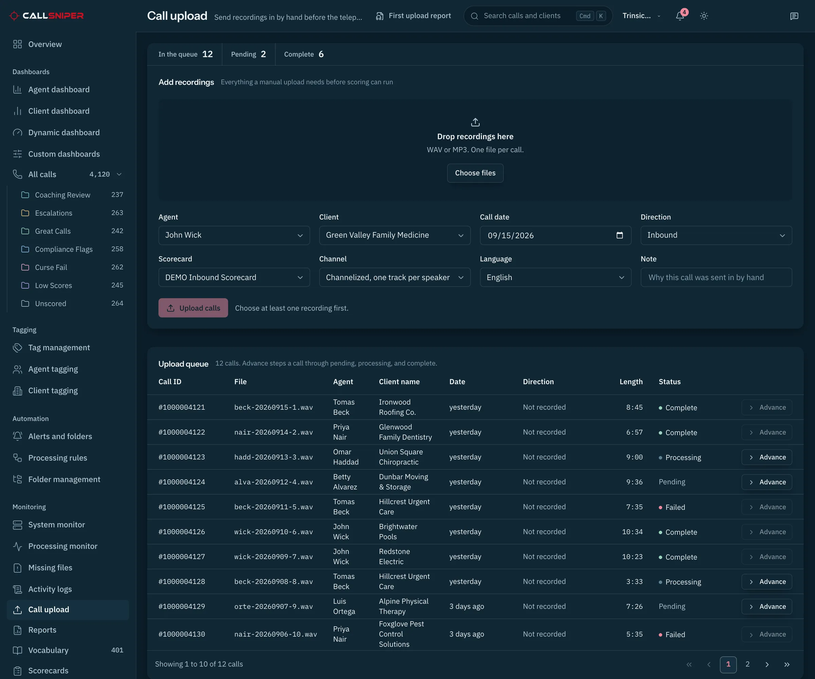Open the Agent dropdown showing John Wick
This screenshot has height=679, width=815.
(234, 235)
